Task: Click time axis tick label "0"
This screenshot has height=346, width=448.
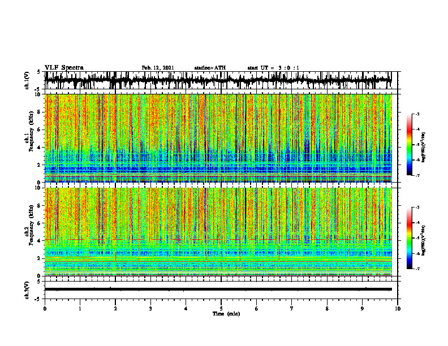Action: 45,309
